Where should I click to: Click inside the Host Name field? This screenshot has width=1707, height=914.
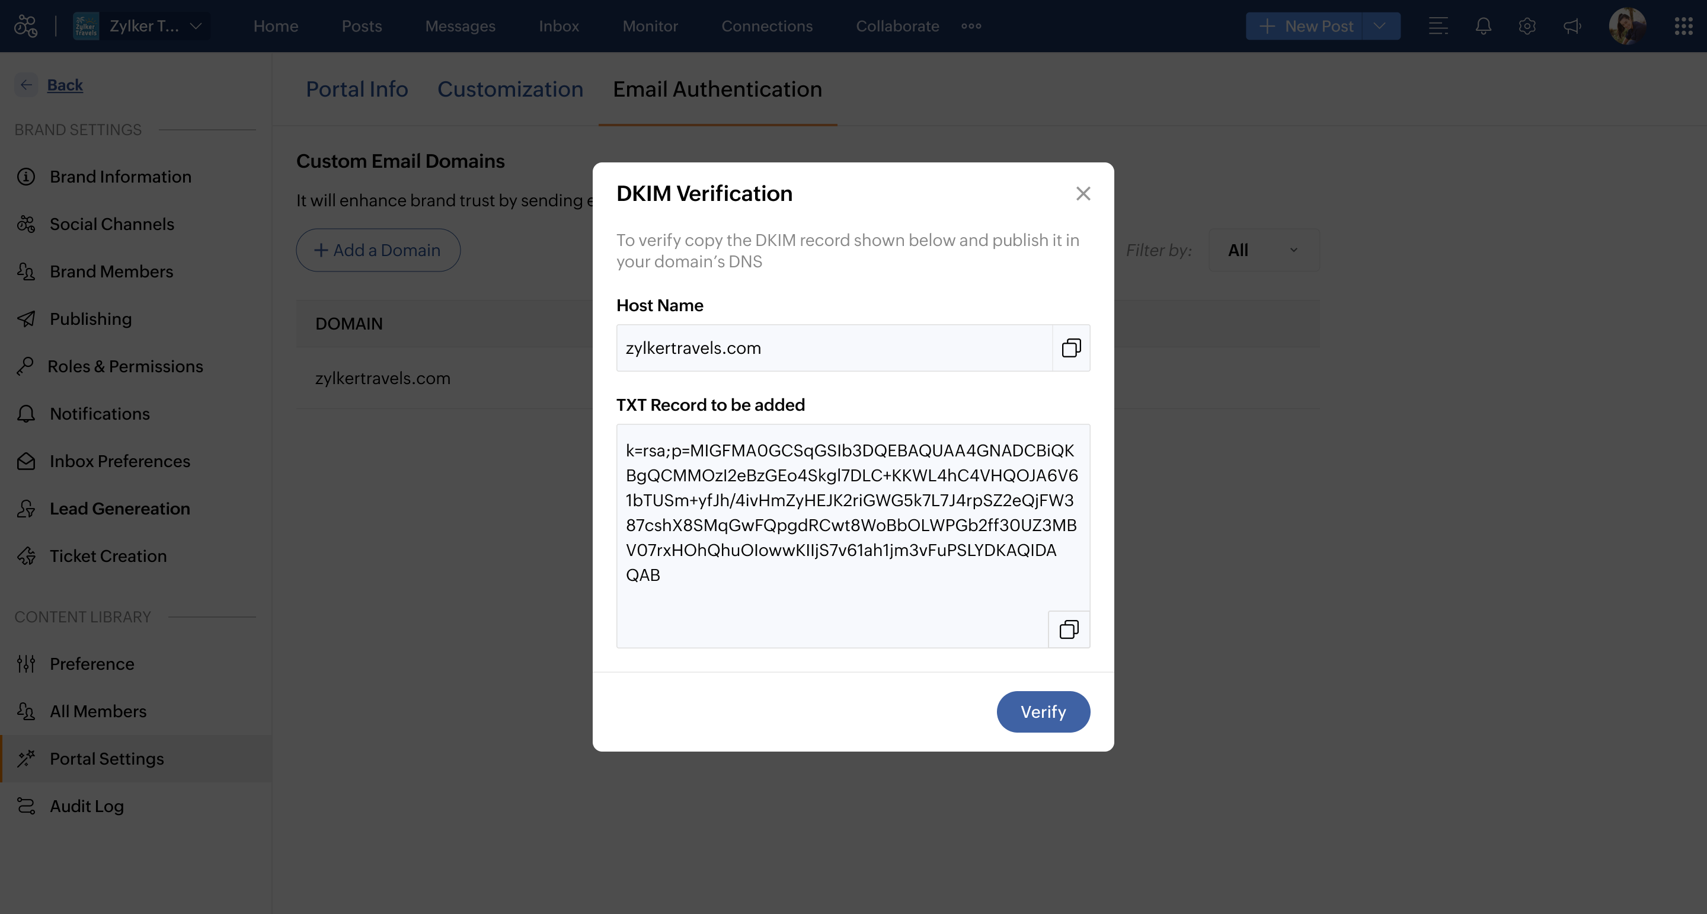coord(833,348)
